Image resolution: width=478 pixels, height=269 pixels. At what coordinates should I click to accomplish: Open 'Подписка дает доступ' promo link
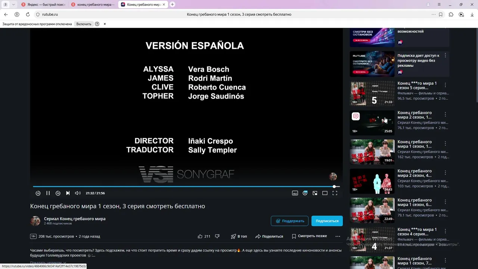(x=418, y=60)
